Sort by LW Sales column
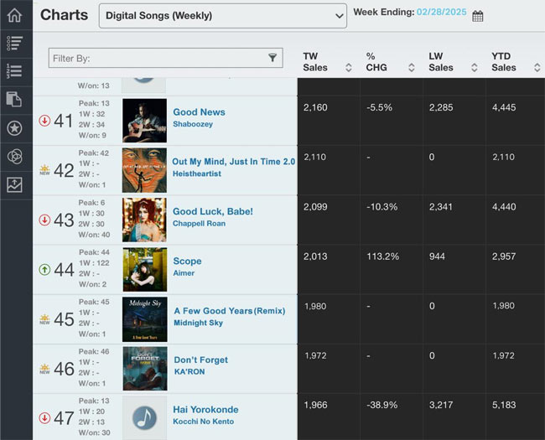 tap(475, 67)
